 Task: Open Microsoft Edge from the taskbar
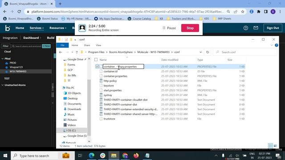(x=91, y=156)
